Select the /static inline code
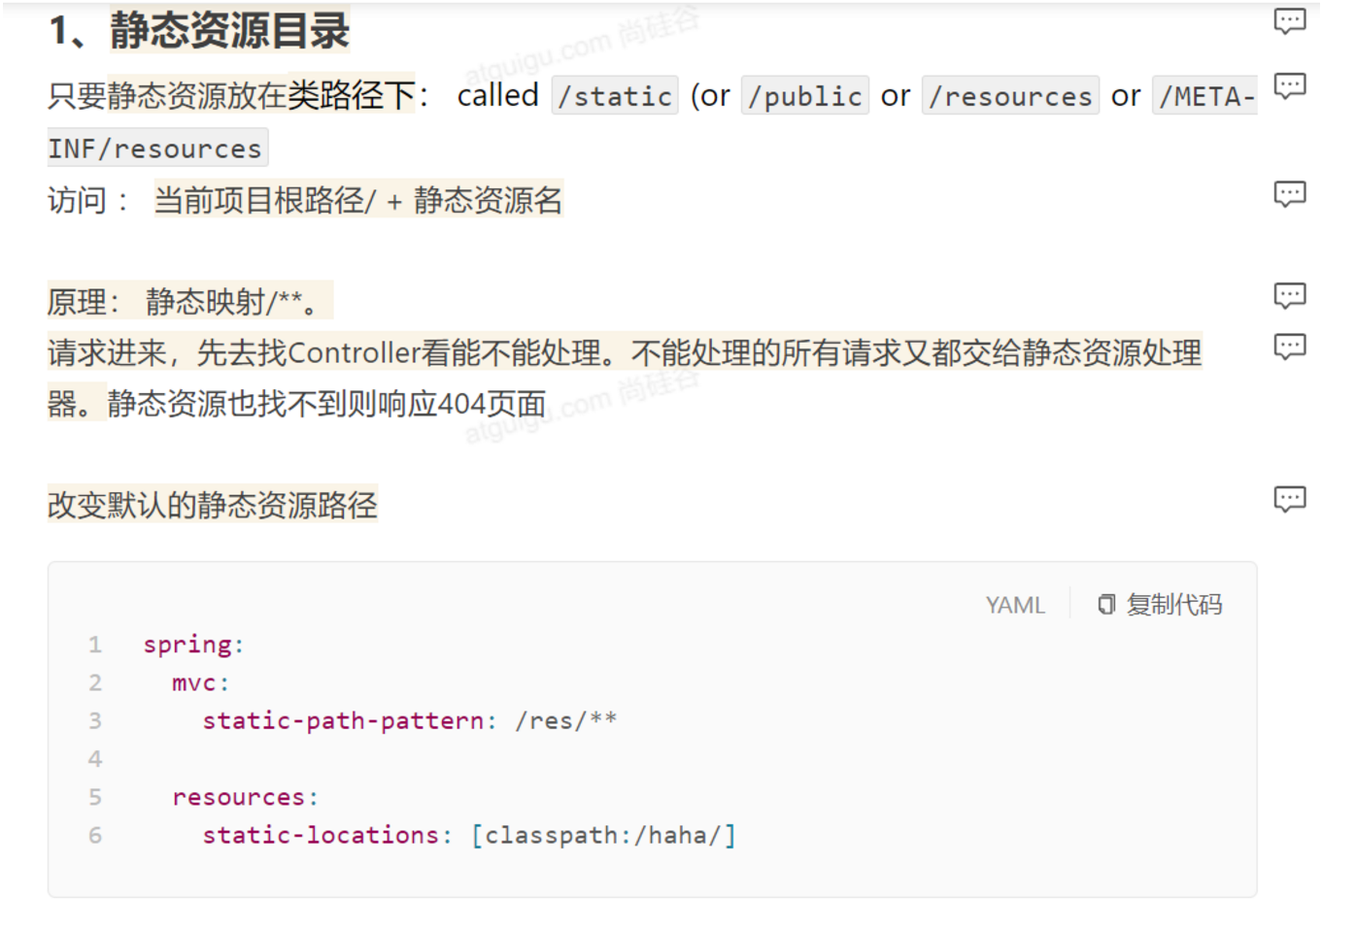The image size is (1356, 928). point(615,96)
